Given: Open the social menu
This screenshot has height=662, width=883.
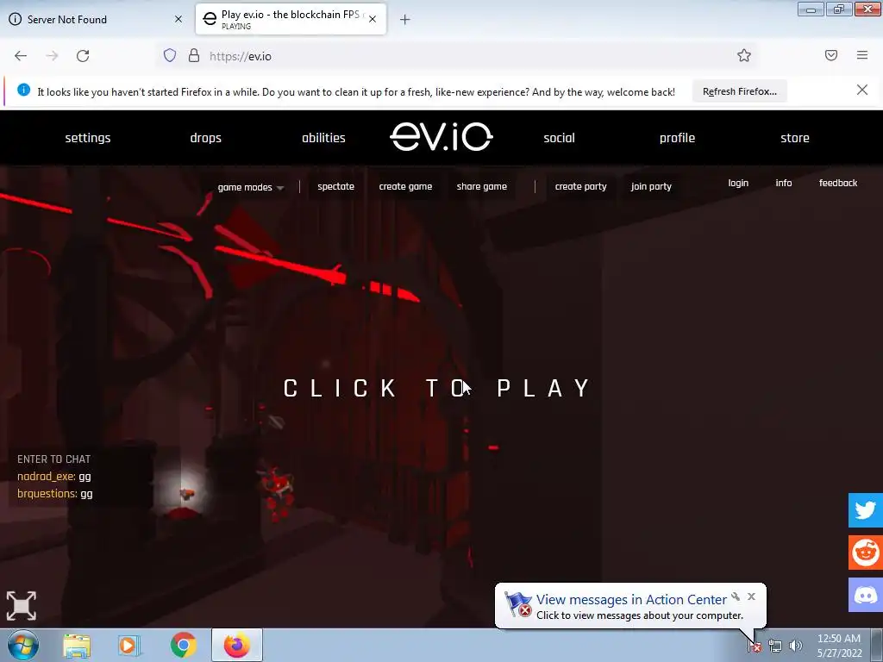Looking at the screenshot, I should pos(559,138).
